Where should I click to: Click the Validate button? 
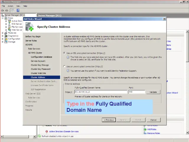click(153, 92)
